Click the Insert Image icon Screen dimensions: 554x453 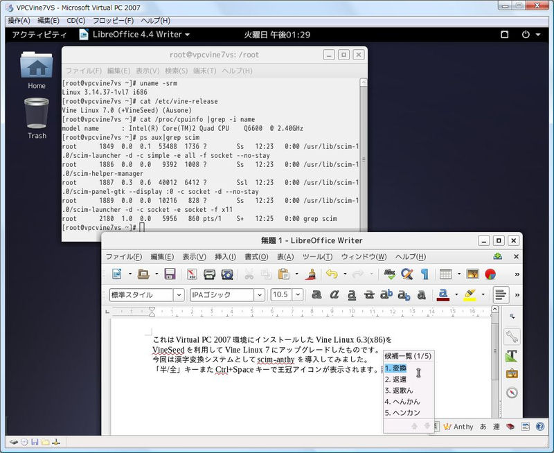click(473, 274)
